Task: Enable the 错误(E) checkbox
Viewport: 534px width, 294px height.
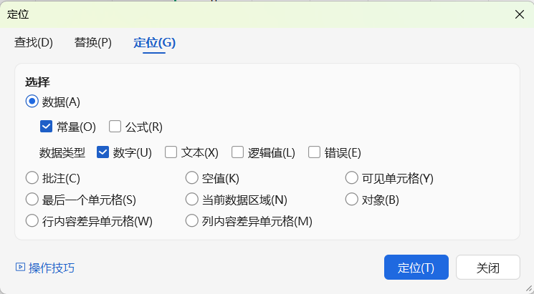Action: pyautogui.click(x=314, y=152)
